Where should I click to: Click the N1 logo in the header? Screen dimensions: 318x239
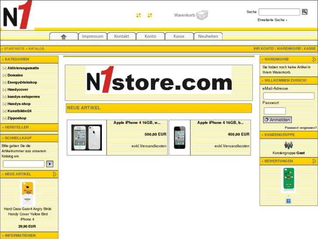18,14
